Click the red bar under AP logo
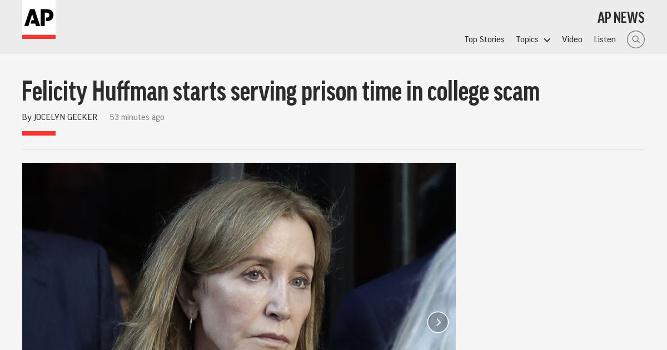This screenshot has width=667, height=350. (39, 37)
